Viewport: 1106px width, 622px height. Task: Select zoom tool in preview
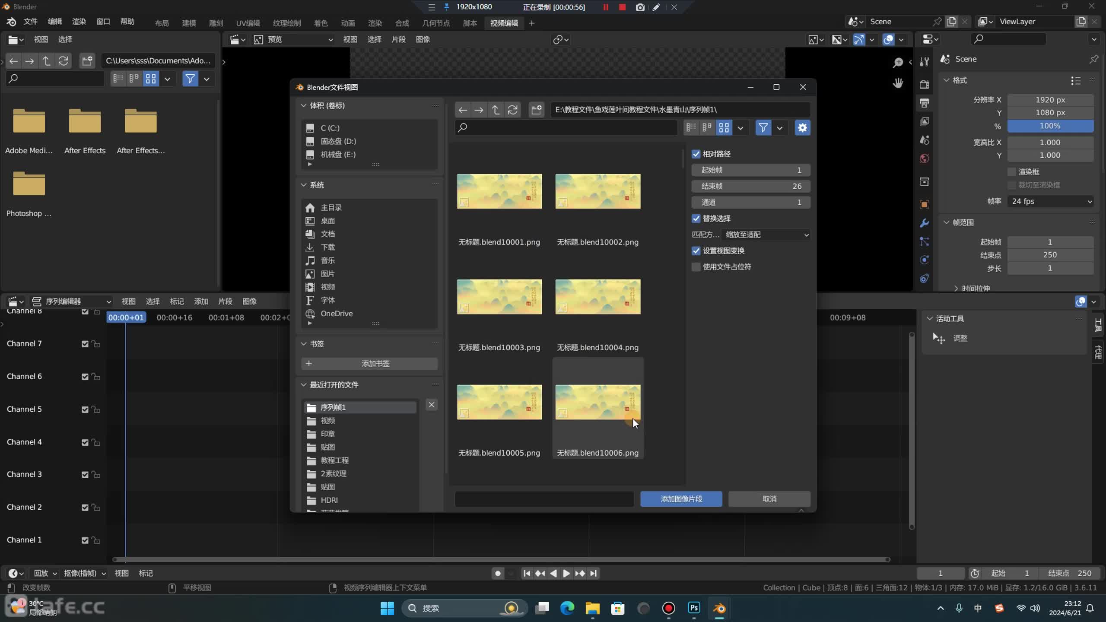click(898, 63)
